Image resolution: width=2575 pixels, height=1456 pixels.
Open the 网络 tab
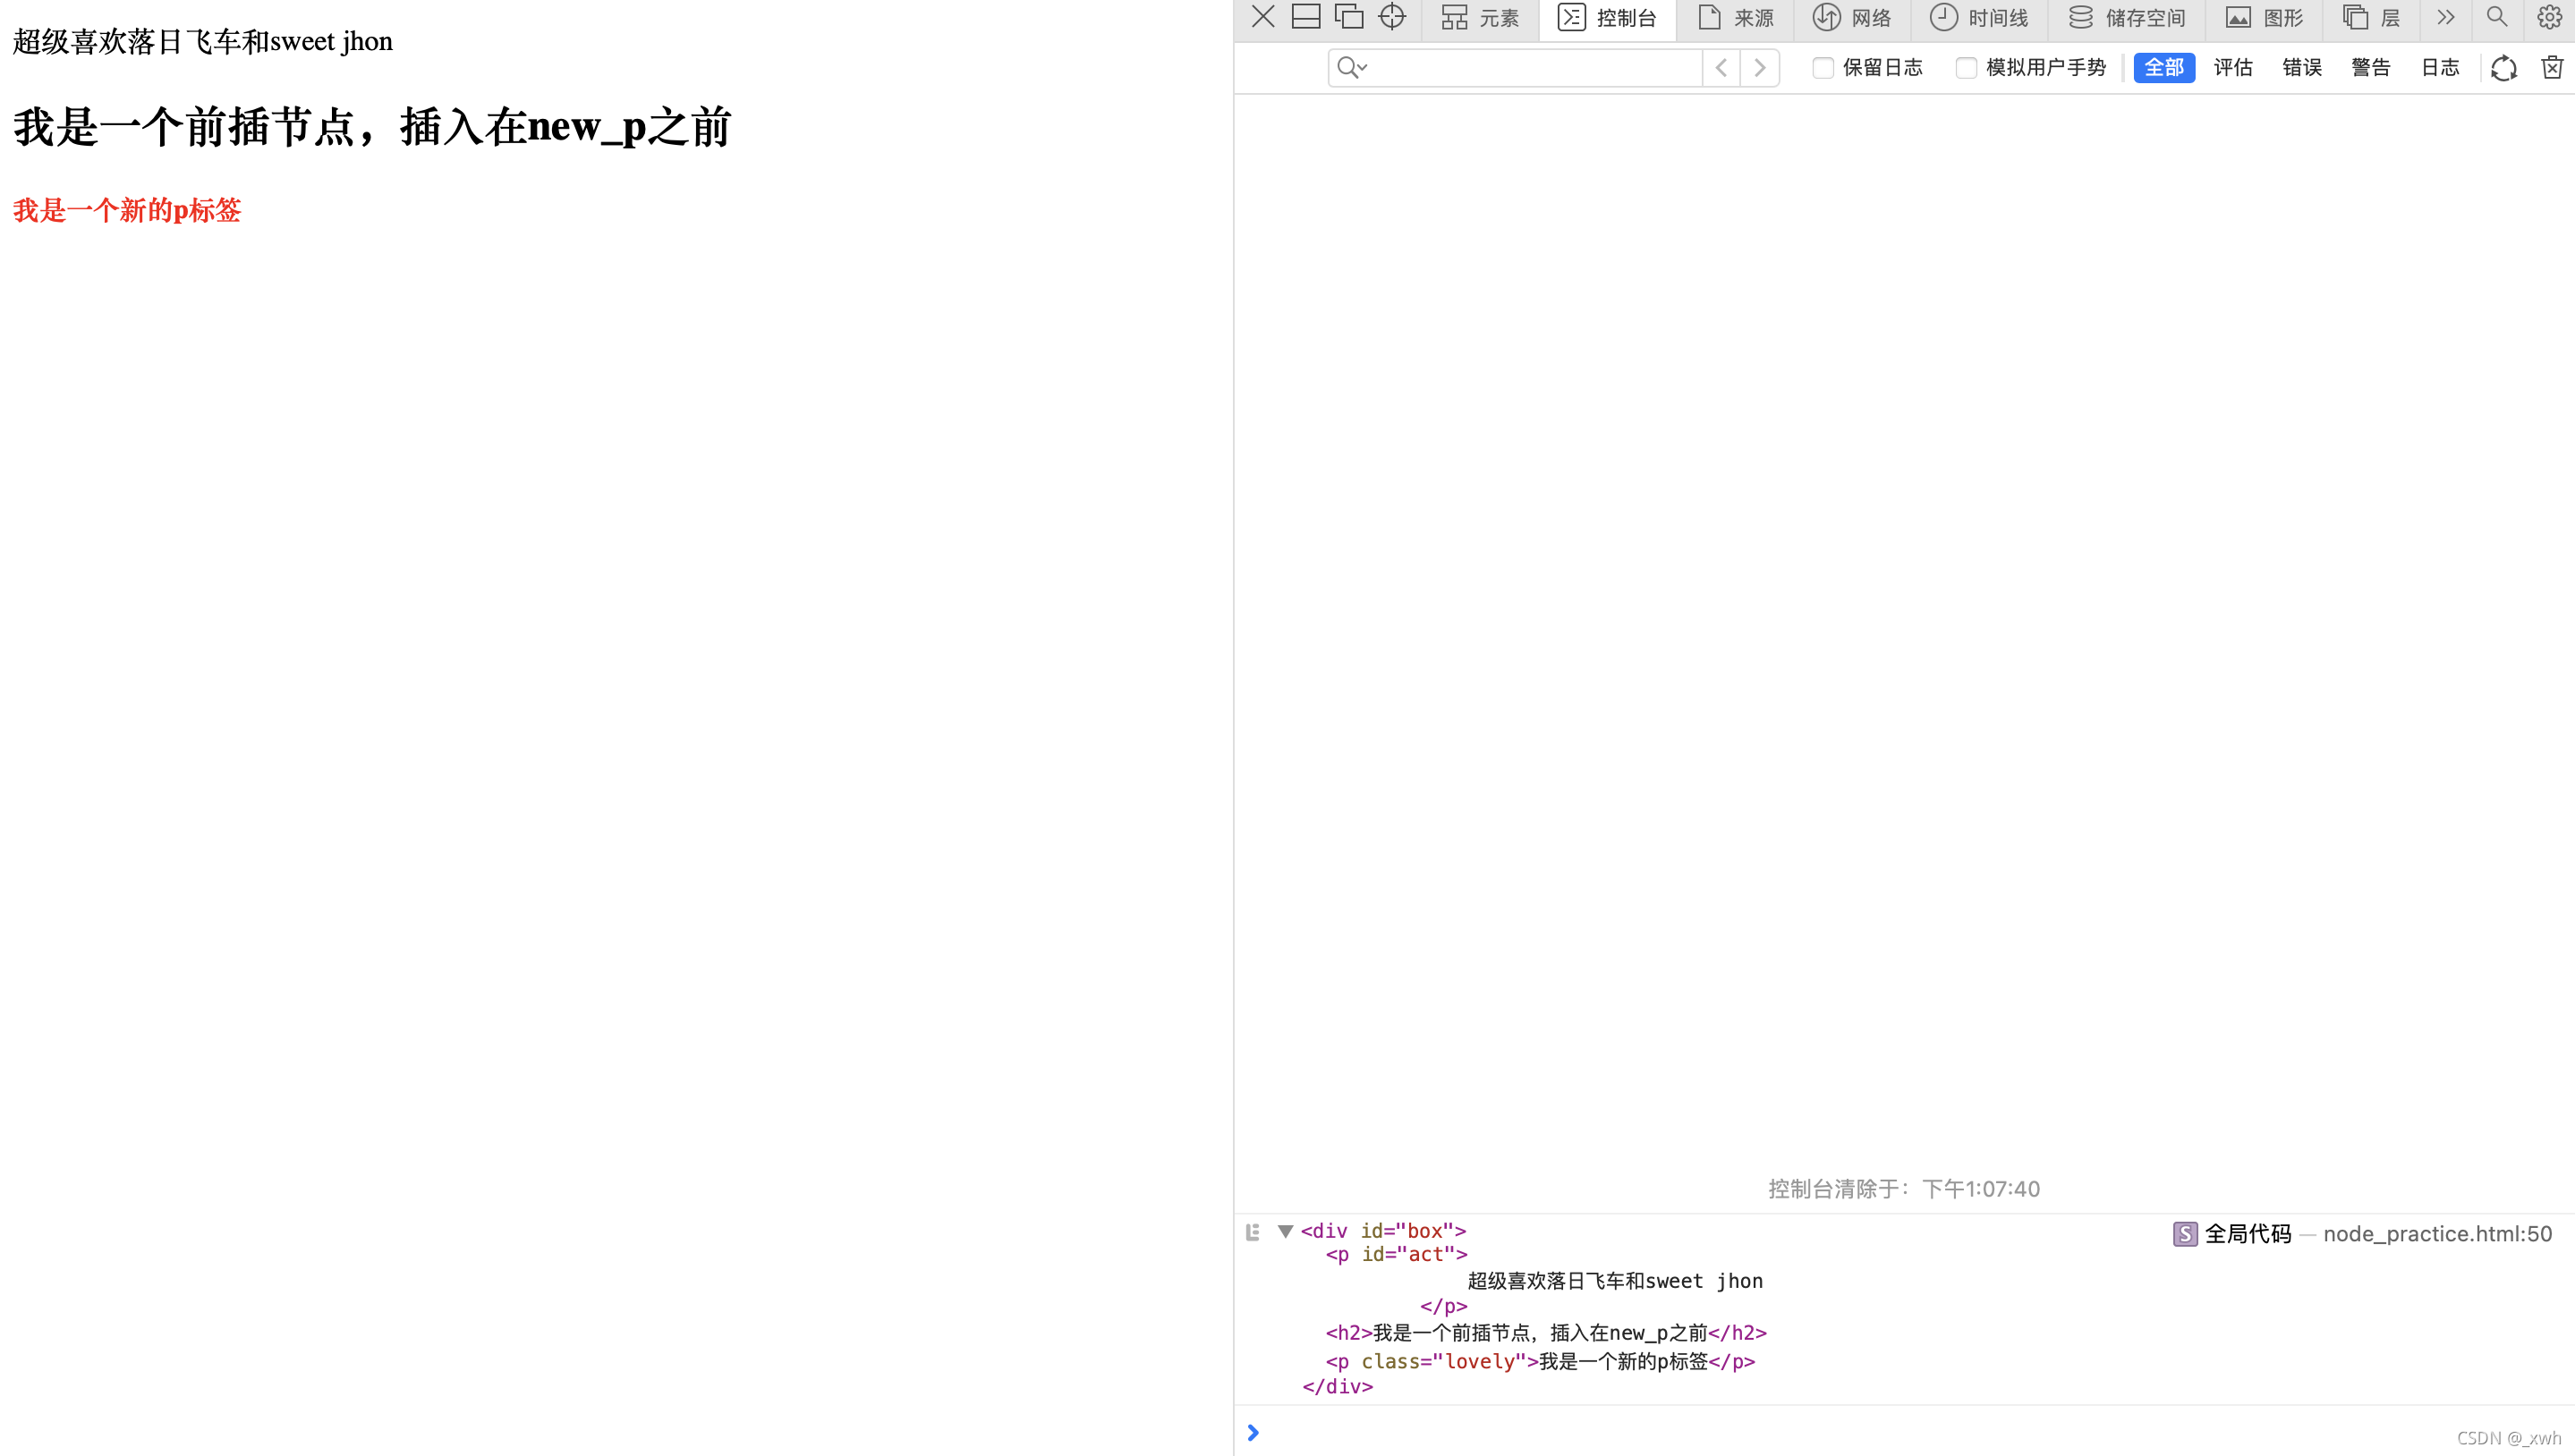[x=1852, y=18]
